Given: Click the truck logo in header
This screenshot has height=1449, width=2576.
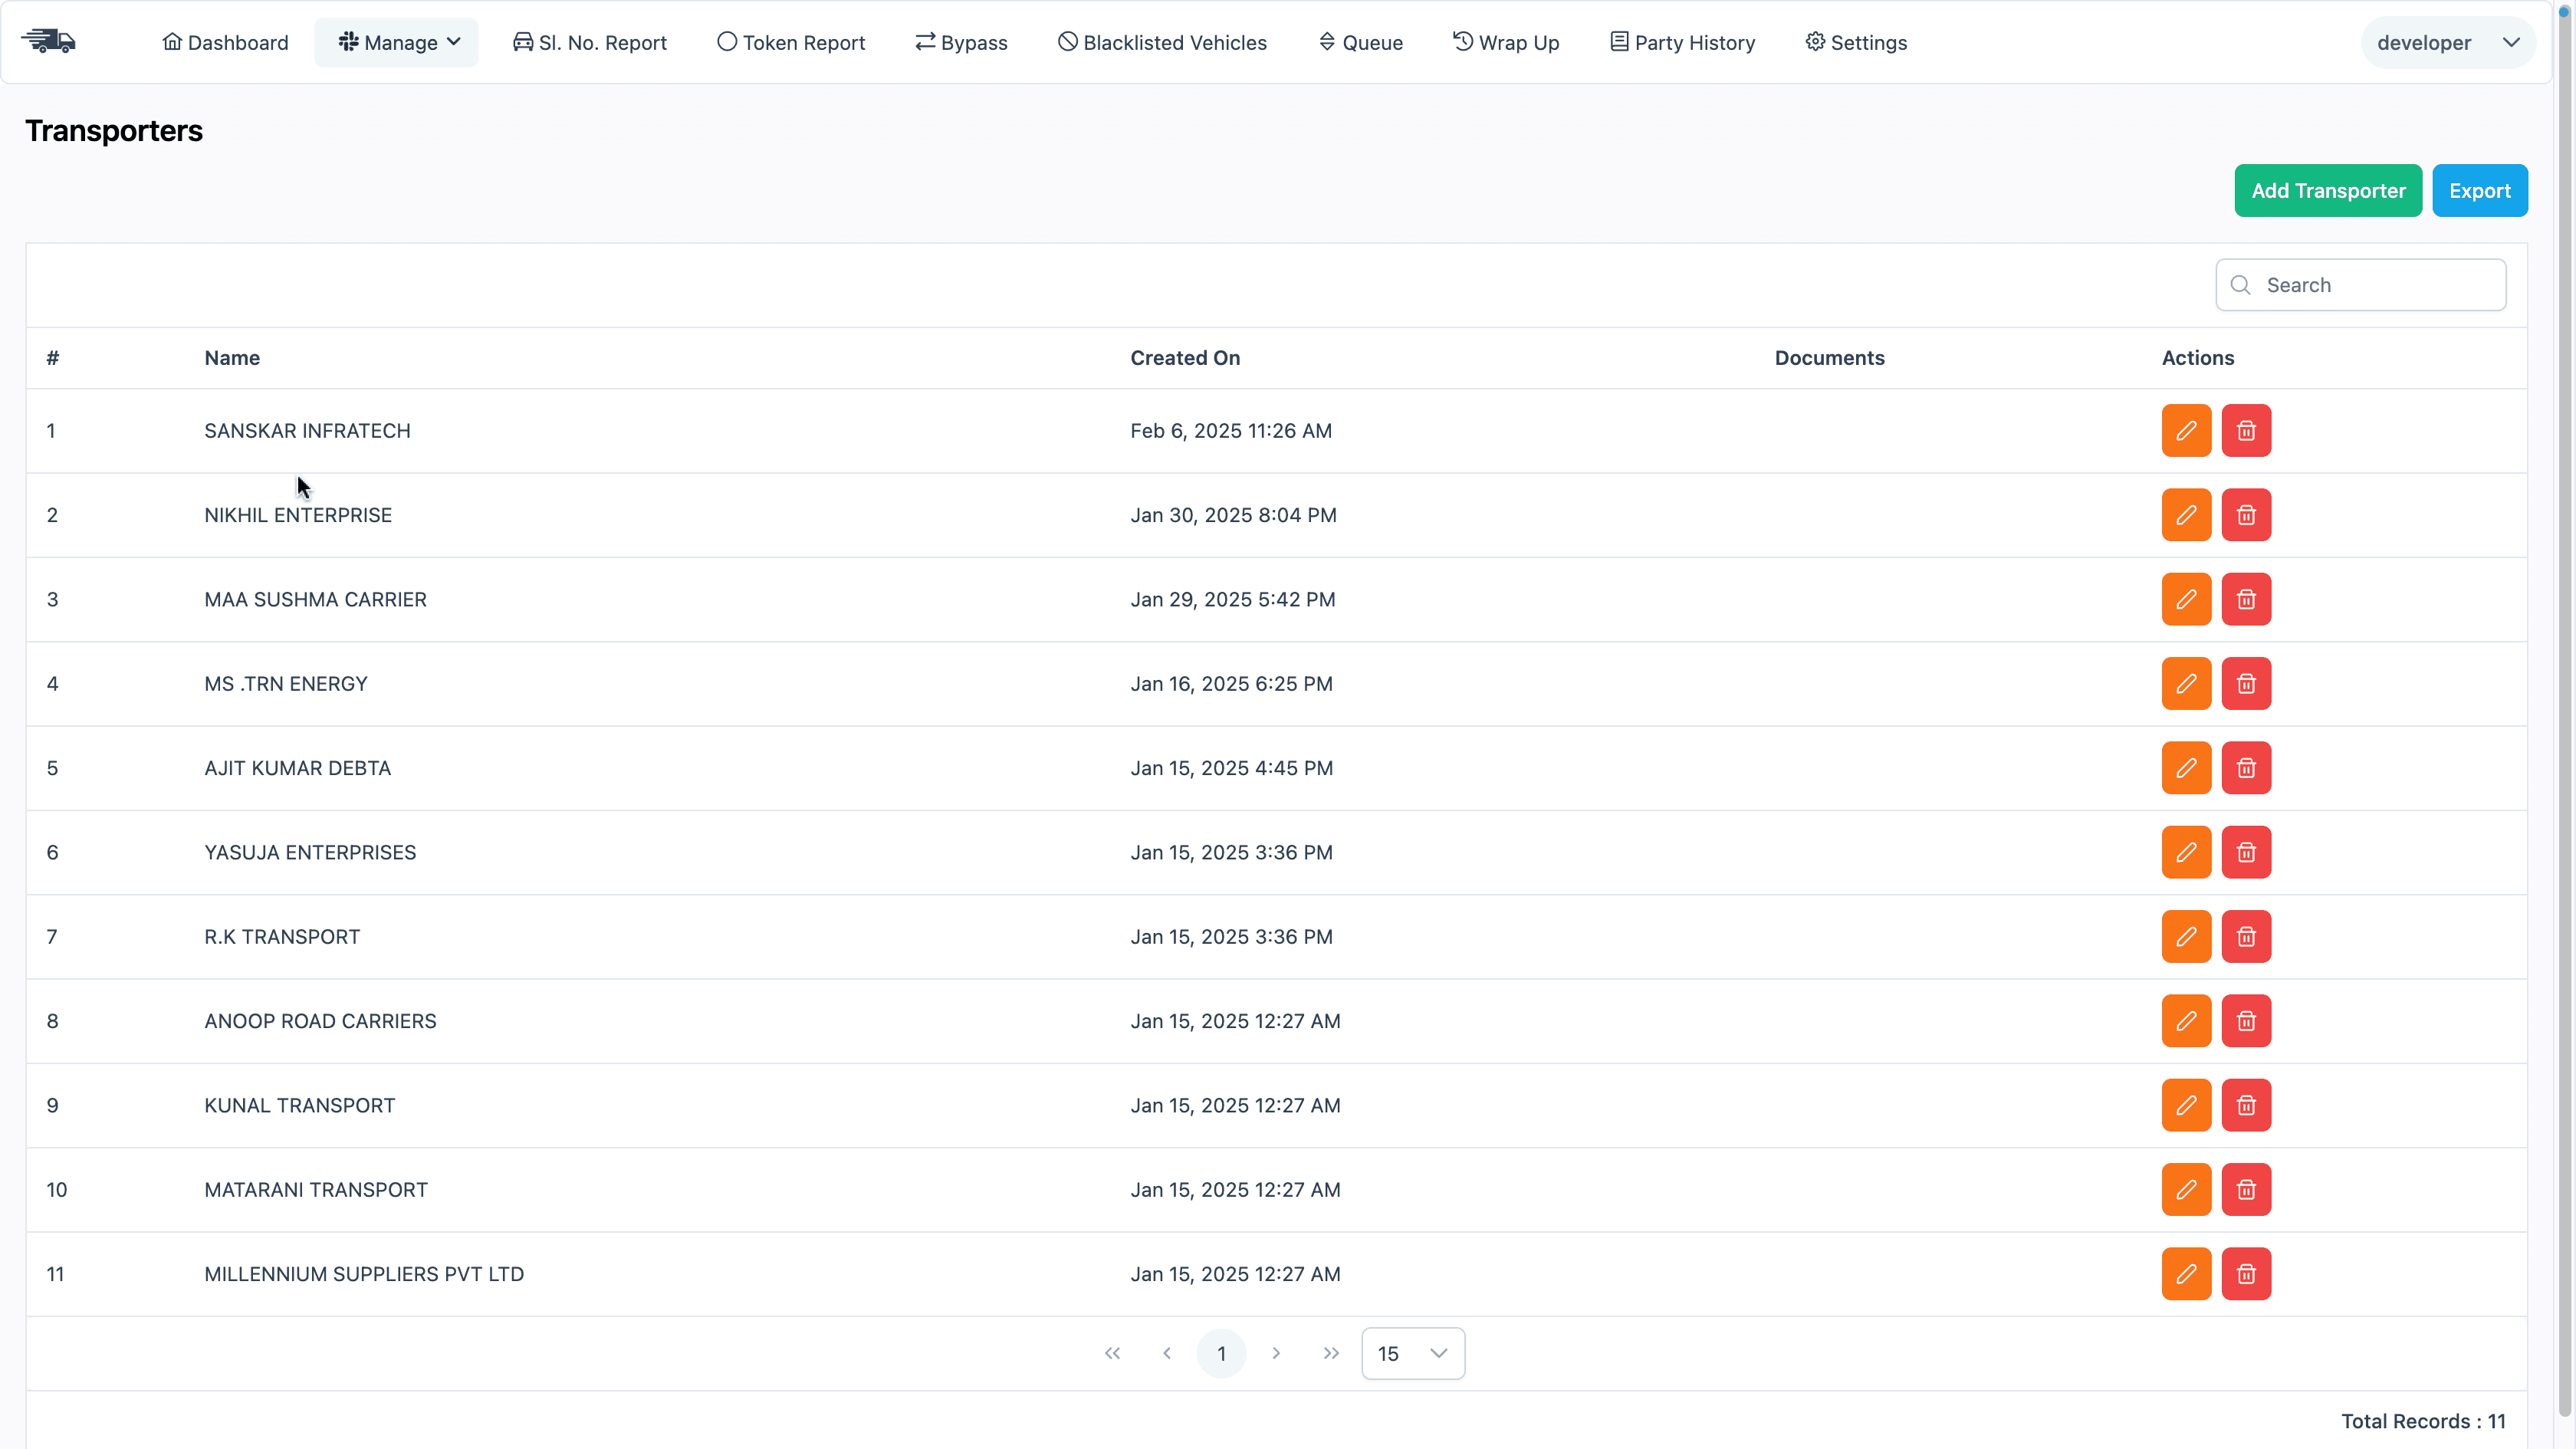Looking at the screenshot, I should (48, 42).
